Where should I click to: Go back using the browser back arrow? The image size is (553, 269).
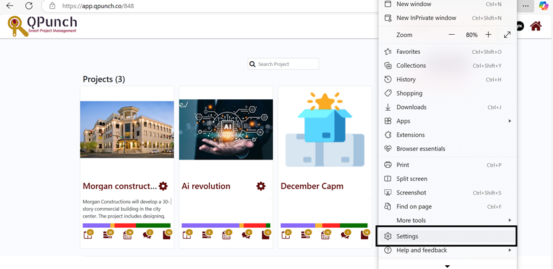click(x=10, y=6)
